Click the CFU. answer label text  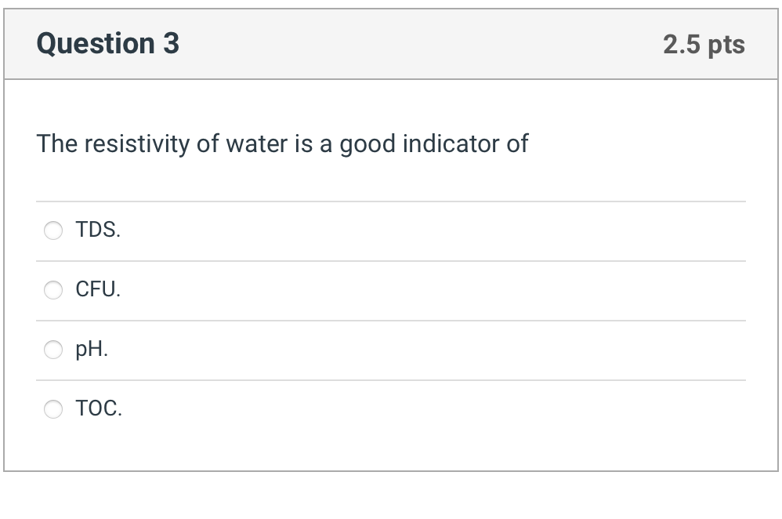[97, 290]
